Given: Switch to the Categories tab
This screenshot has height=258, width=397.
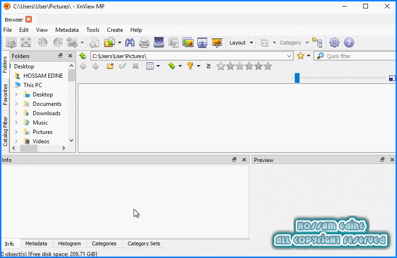Looking at the screenshot, I should click(104, 243).
